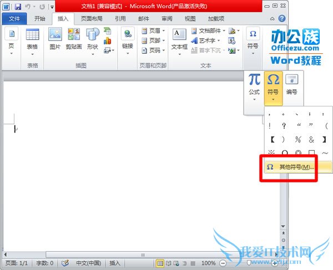Click the 剪贴画 clip art icon
333x270 pixels.
[x=74, y=39]
